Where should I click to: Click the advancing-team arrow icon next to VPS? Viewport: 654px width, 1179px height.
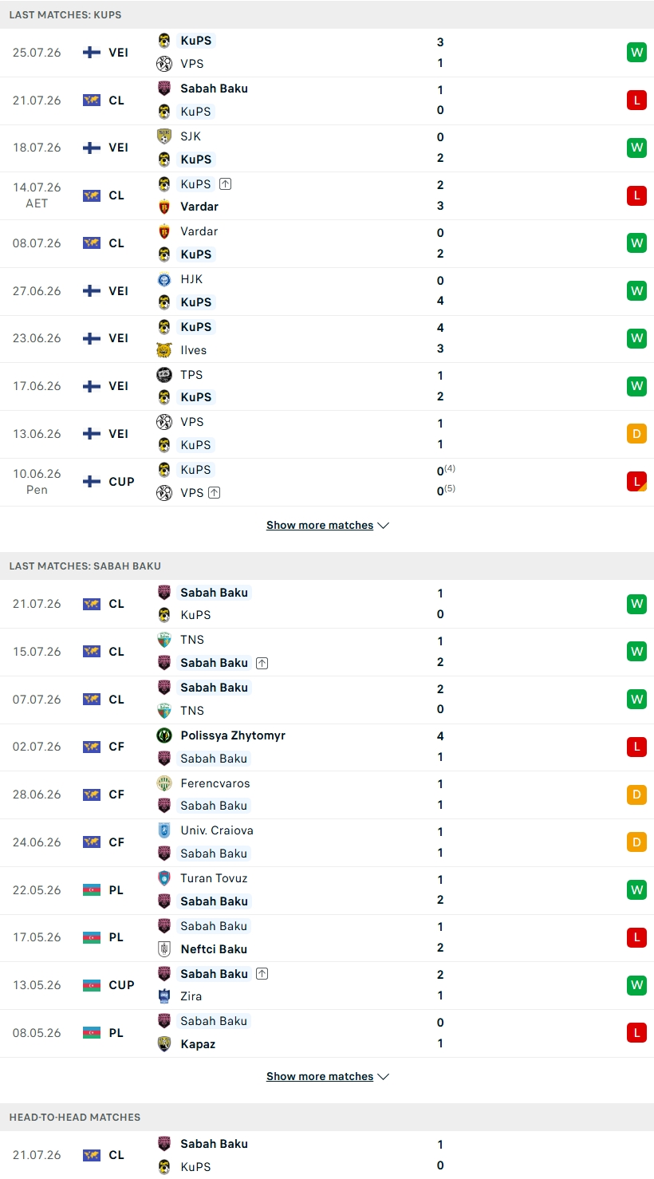tap(215, 493)
